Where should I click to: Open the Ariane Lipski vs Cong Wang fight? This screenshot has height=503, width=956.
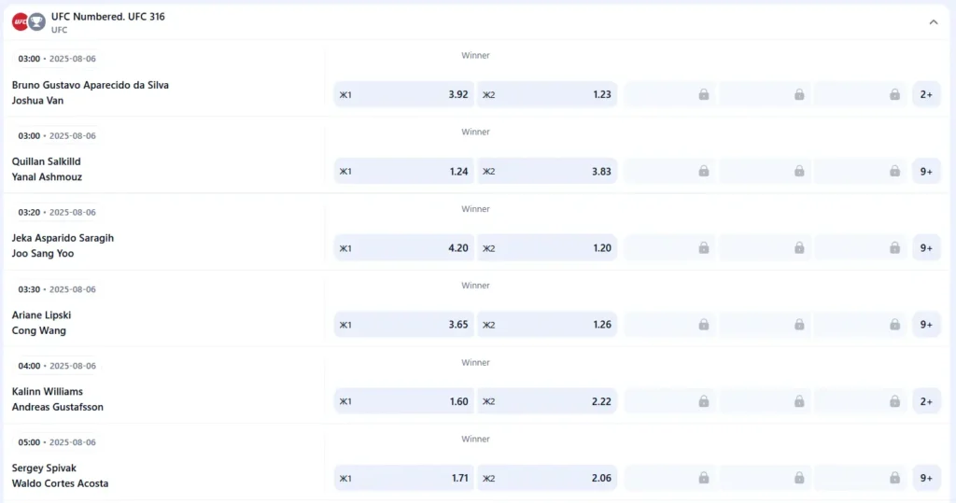pos(41,323)
